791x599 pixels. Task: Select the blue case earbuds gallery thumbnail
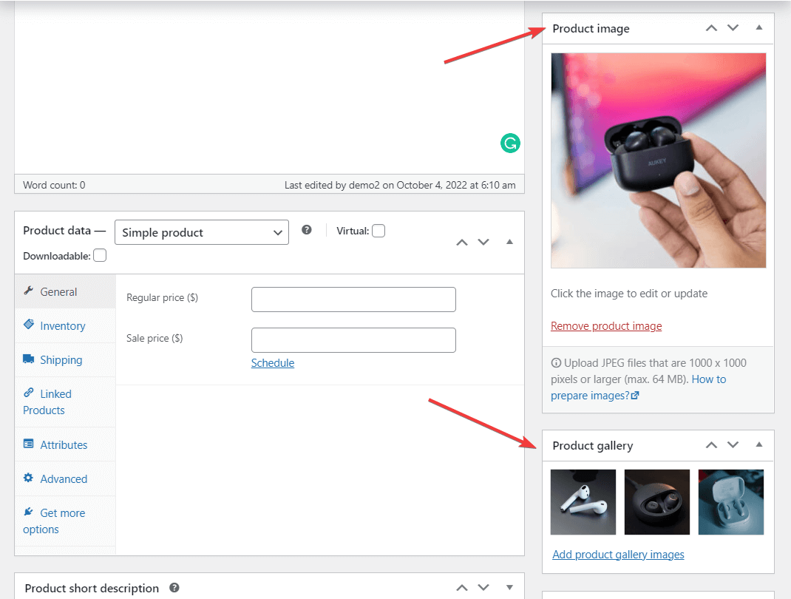[731, 502]
